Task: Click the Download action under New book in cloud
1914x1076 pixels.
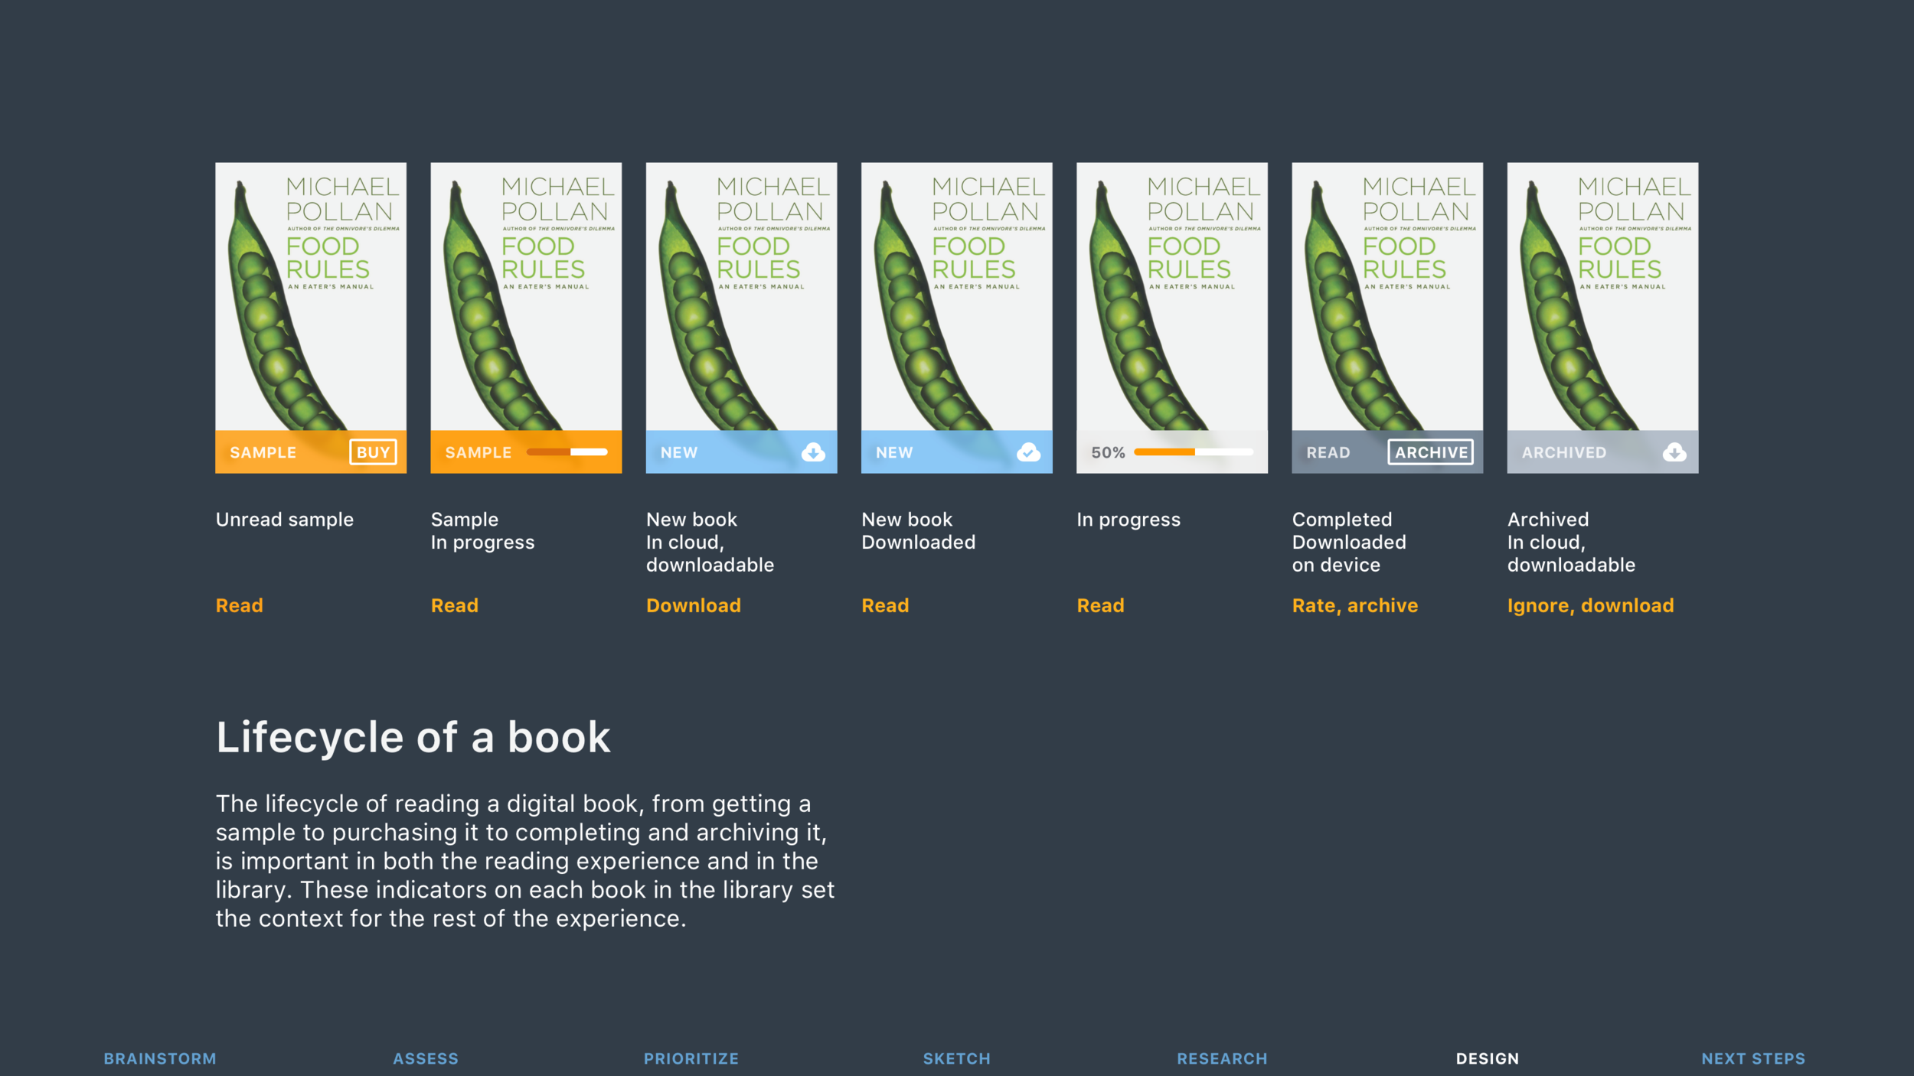Action: click(x=694, y=605)
